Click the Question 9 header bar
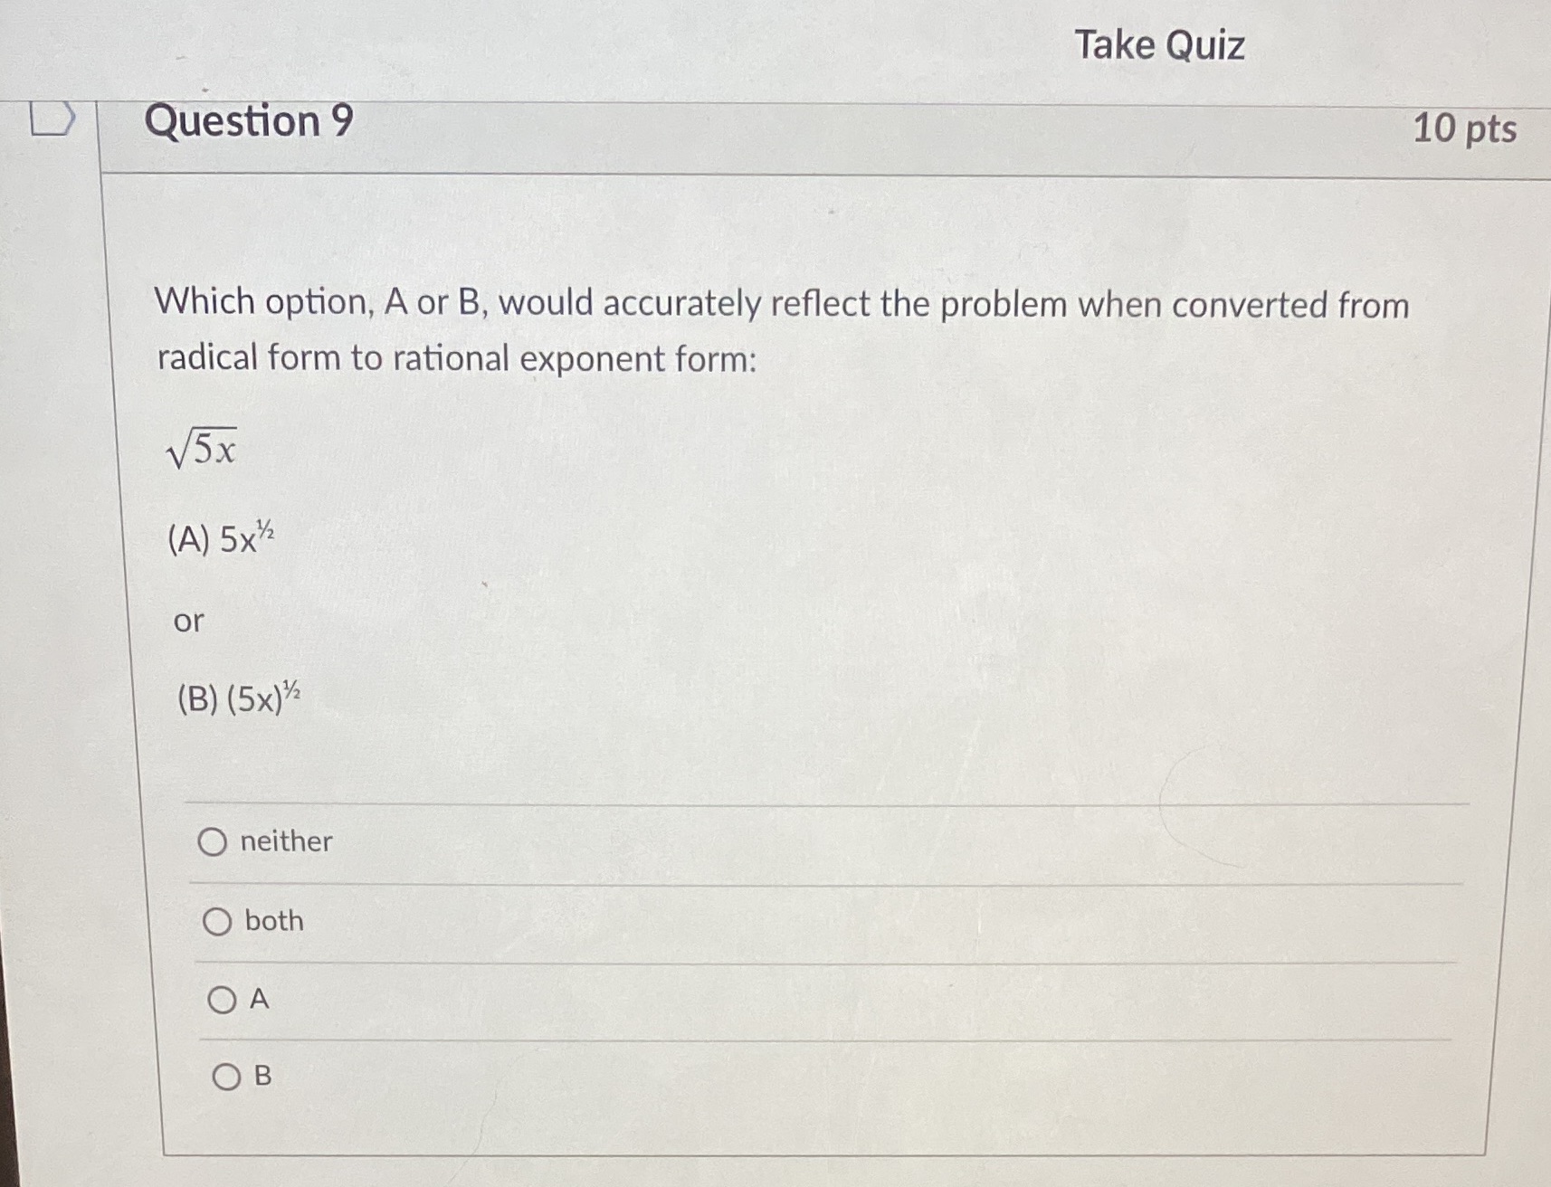 pyautogui.click(x=633, y=123)
